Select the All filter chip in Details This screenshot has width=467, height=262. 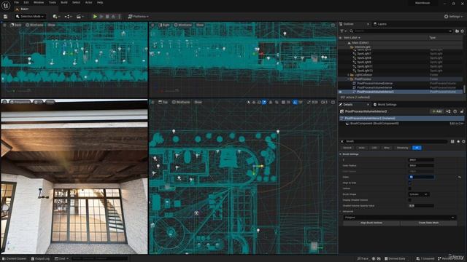tap(417, 148)
